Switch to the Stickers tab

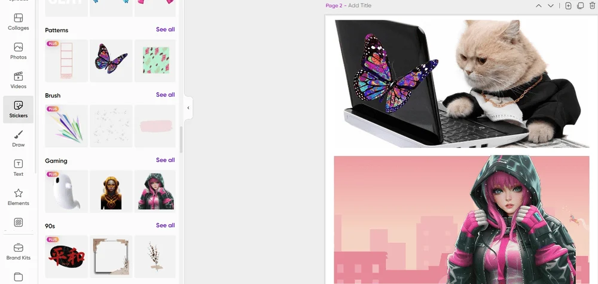tap(19, 109)
